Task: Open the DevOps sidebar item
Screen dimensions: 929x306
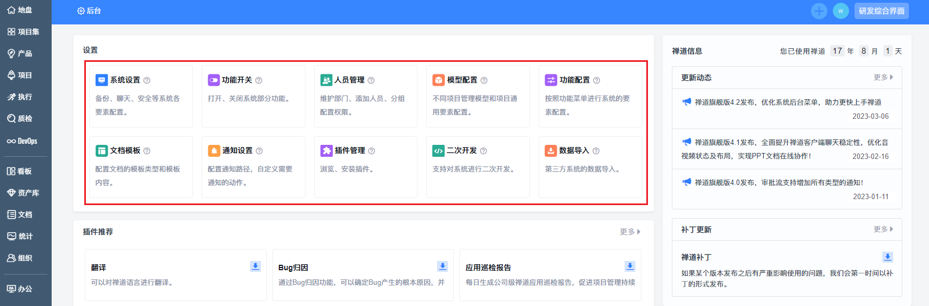Action: pyautogui.click(x=22, y=141)
